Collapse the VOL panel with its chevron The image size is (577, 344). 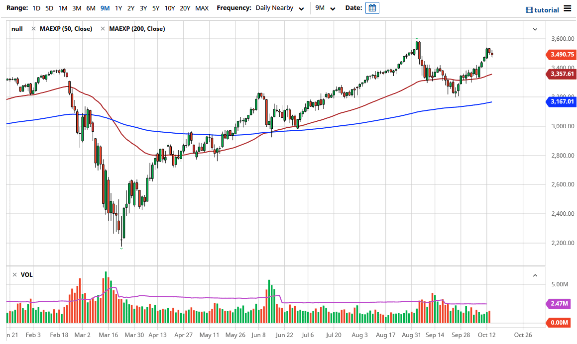coord(535,275)
